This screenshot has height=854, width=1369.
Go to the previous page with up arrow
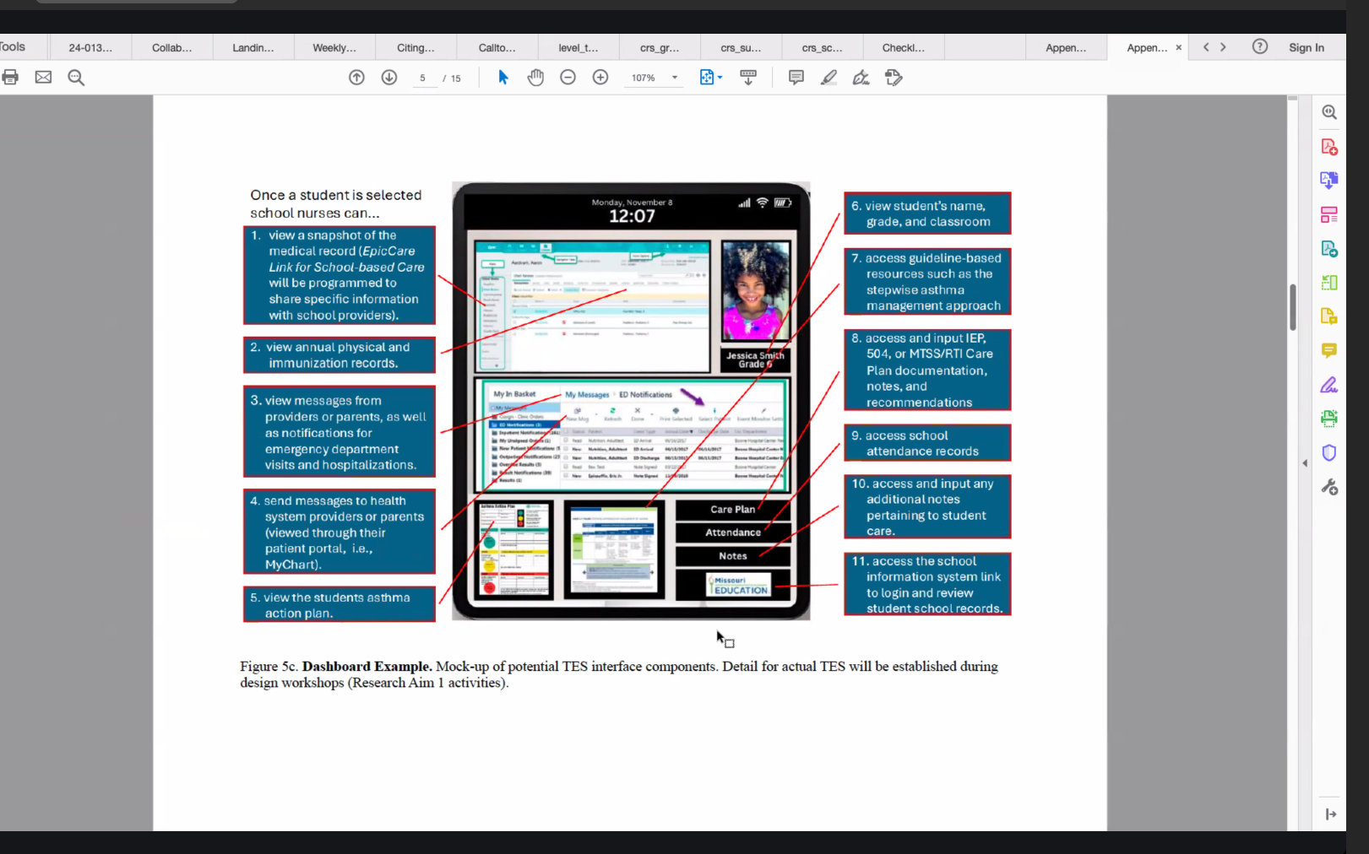(356, 78)
